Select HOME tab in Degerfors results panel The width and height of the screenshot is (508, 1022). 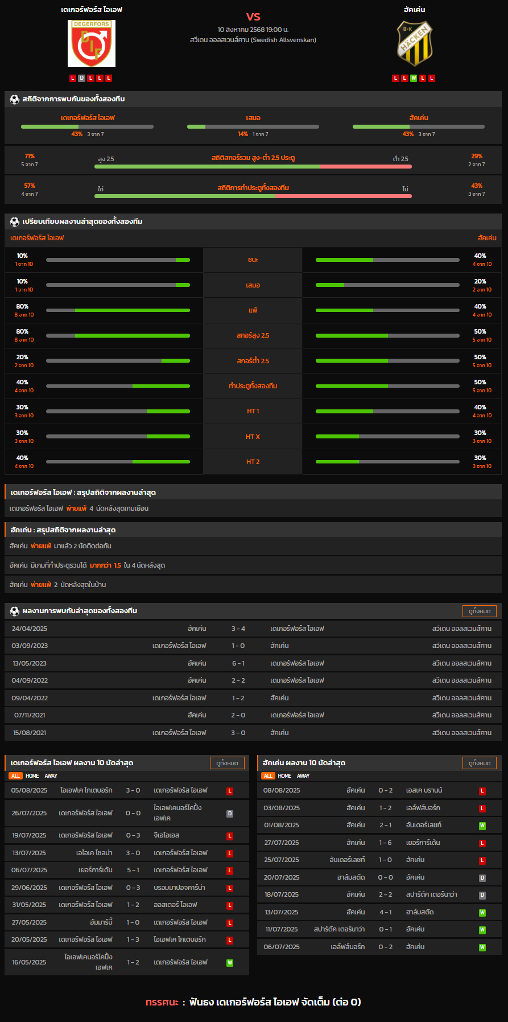(x=32, y=776)
